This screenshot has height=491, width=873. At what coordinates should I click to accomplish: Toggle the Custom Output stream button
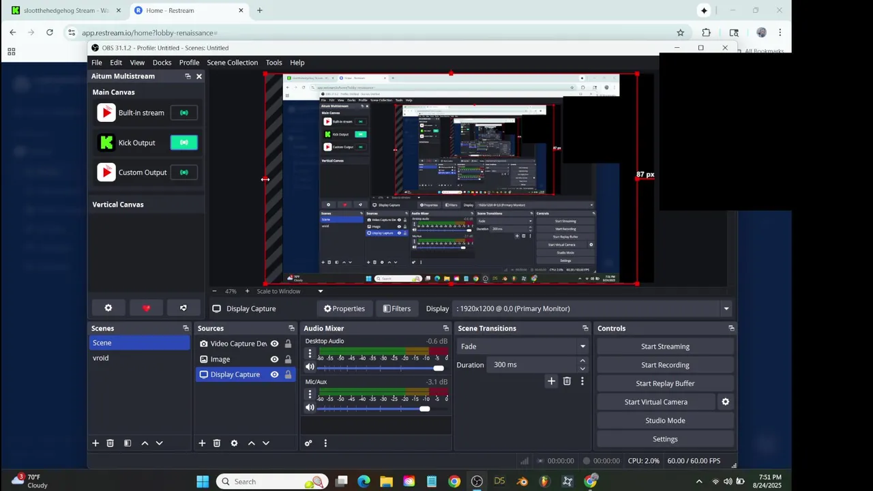click(x=183, y=173)
